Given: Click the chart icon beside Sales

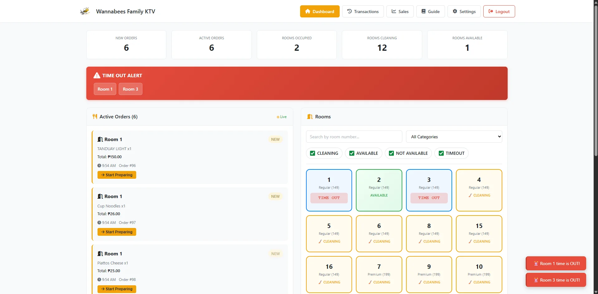Looking at the screenshot, I should [394, 11].
